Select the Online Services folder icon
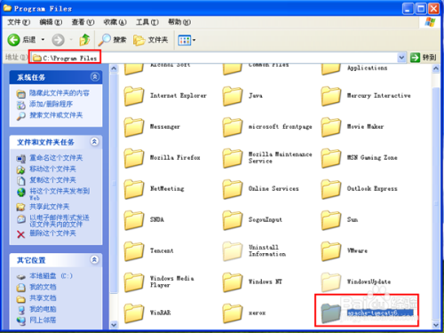This screenshot has height=333, width=444. [x=233, y=189]
